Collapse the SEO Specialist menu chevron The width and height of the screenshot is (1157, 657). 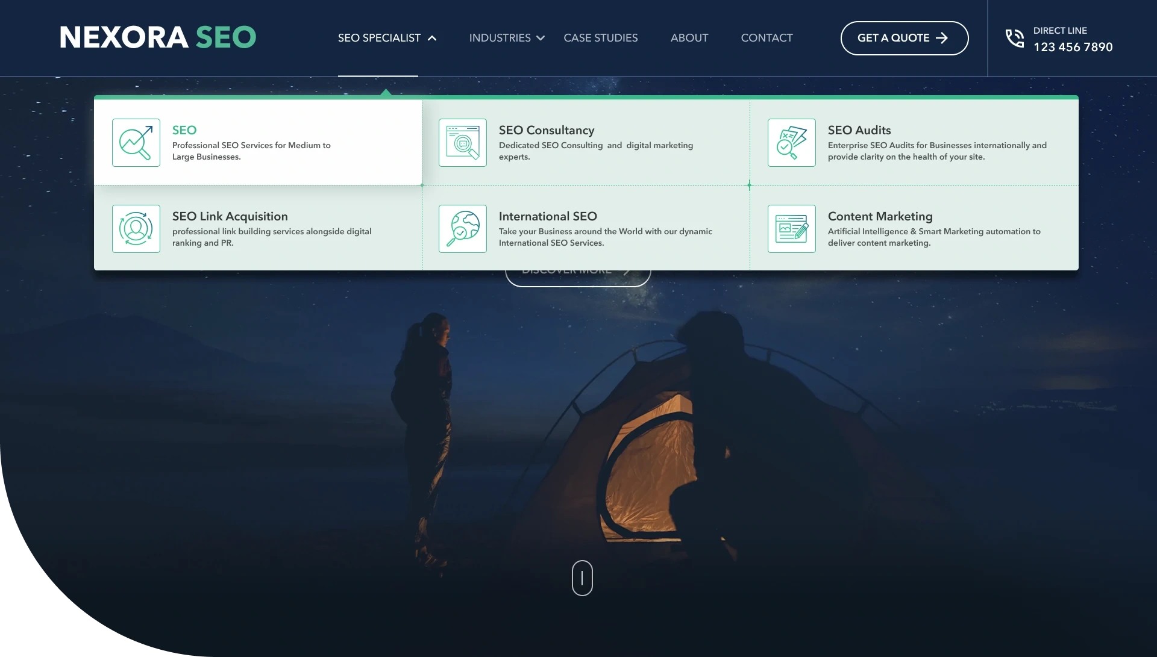tap(432, 38)
